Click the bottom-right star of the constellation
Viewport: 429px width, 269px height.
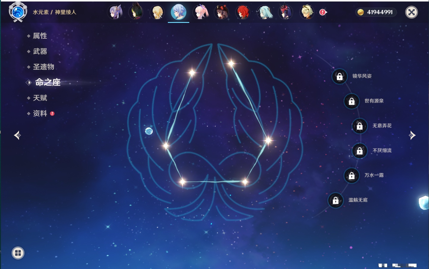(x=245, y=182)
